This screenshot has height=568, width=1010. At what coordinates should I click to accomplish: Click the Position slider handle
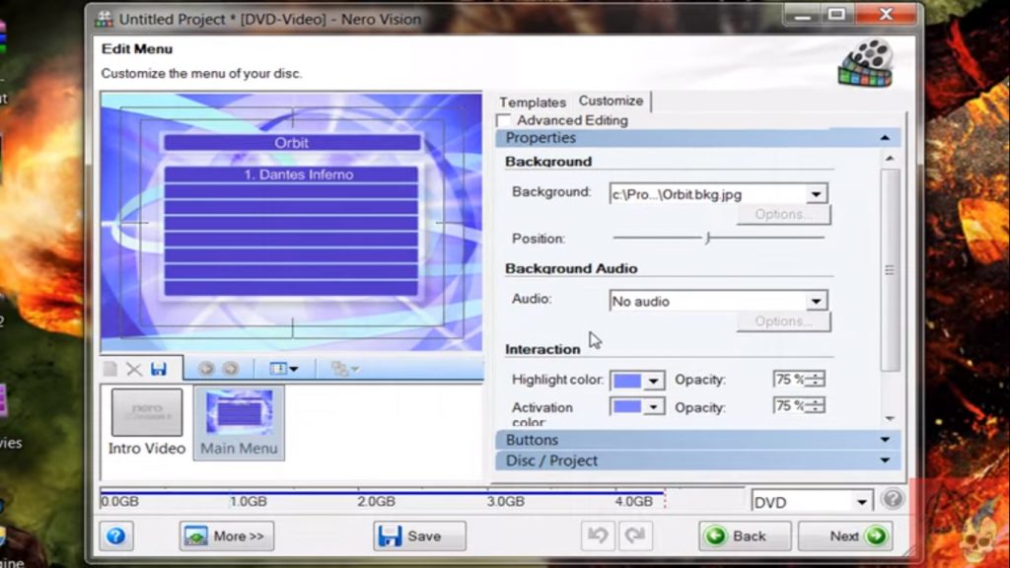pos(707,239)
